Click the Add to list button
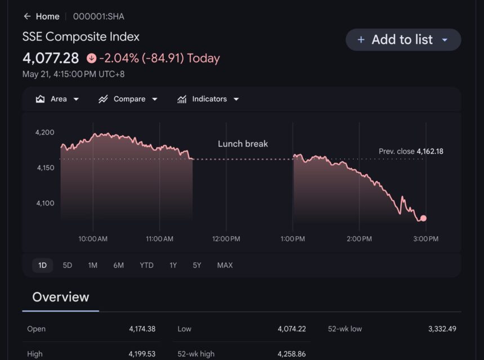Viewport: 484px width, 360px height. click(403, 40)
